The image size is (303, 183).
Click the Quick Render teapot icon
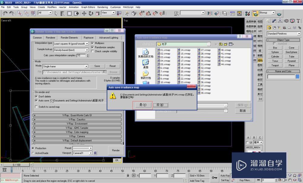pos(279,13)
